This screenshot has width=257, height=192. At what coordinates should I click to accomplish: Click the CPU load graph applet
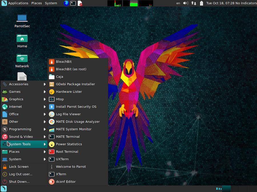[x=115, y=3]
